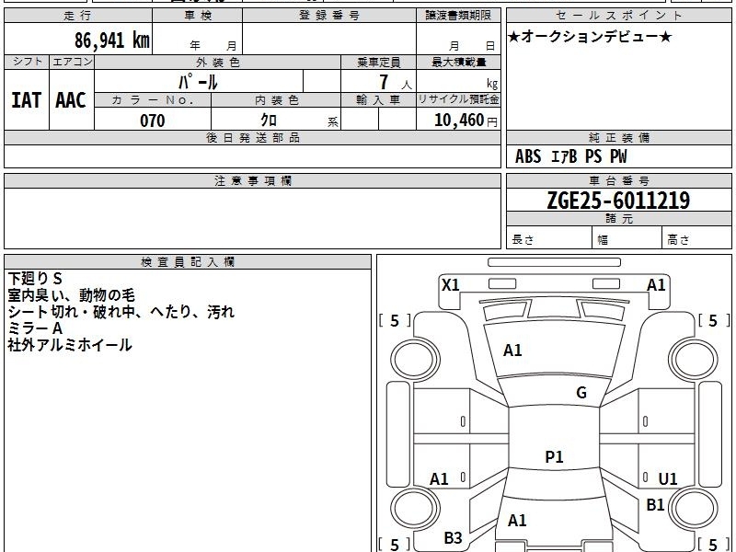
Task: Select the "★オークションデビュー★" sales point text
Action: (590, 37)
